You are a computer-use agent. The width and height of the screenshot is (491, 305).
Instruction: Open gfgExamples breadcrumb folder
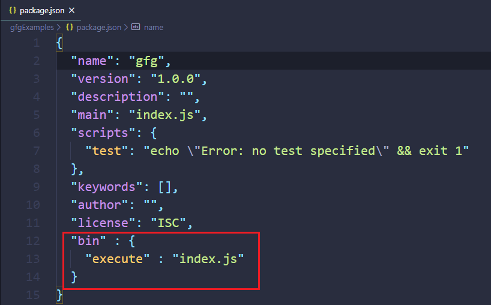32,28
